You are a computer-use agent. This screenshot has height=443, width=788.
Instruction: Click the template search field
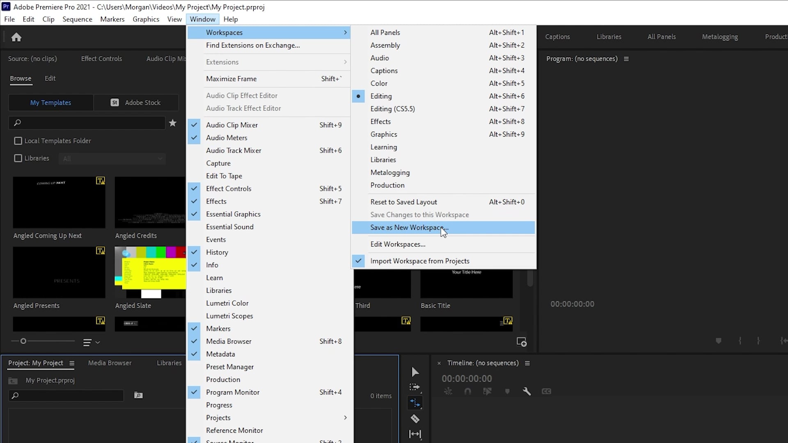point(86,123)
